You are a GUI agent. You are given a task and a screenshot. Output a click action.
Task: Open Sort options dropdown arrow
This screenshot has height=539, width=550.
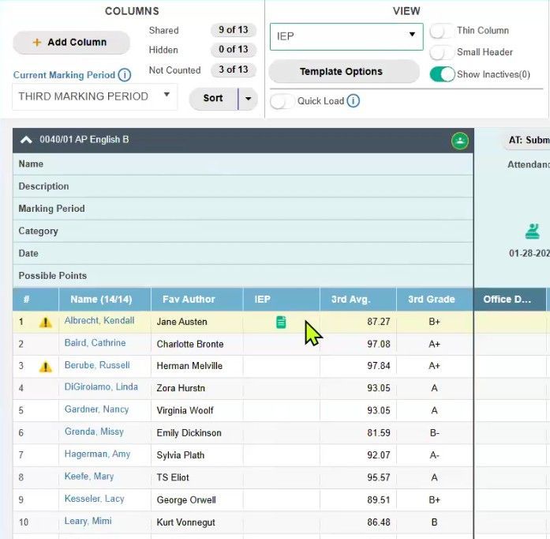point(248,98)
